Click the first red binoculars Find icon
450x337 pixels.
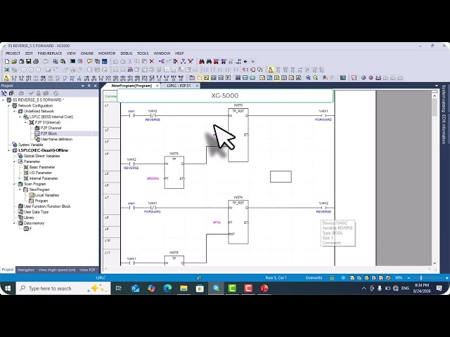point(202,61)
